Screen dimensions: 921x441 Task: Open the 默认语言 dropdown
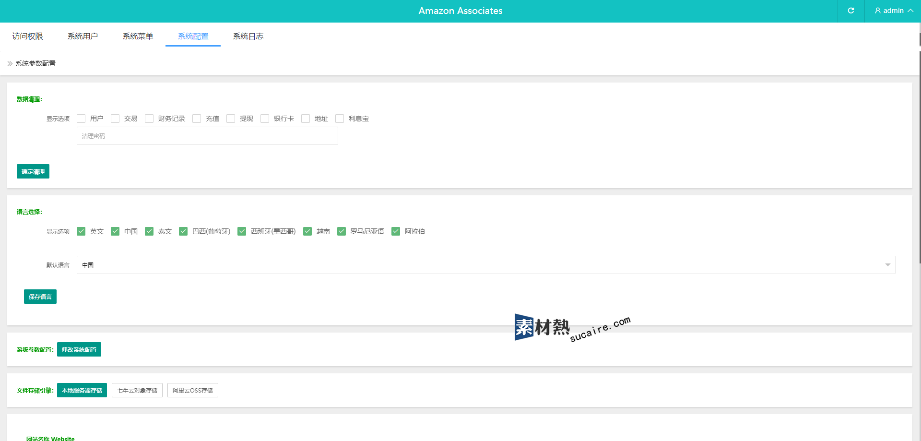486,265
